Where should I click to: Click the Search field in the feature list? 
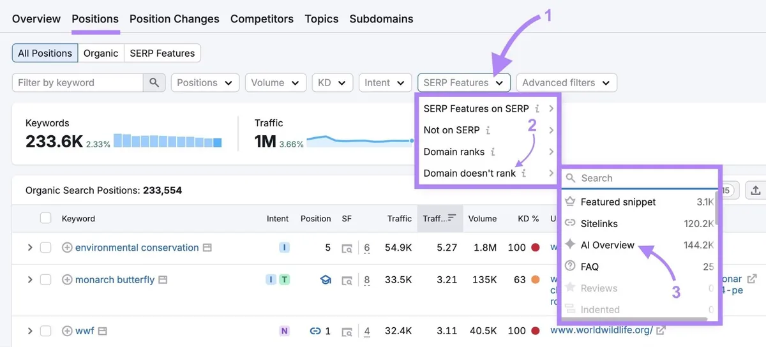640,179
